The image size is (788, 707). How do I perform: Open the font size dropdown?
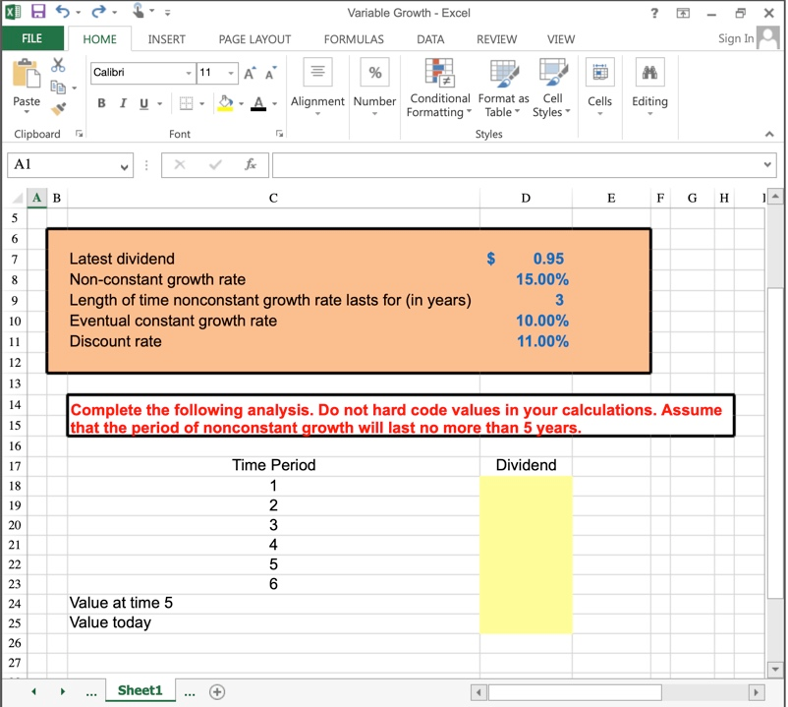(231, 74)
